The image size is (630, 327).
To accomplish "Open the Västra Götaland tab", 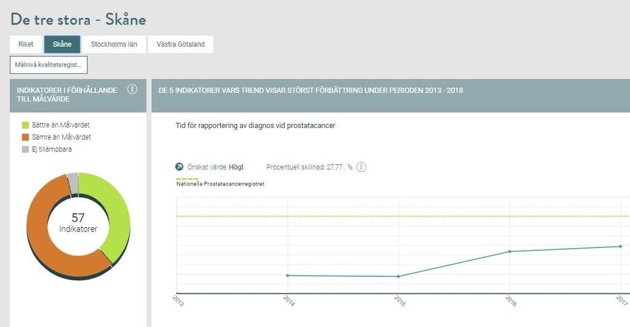I will tap(180, 44).
